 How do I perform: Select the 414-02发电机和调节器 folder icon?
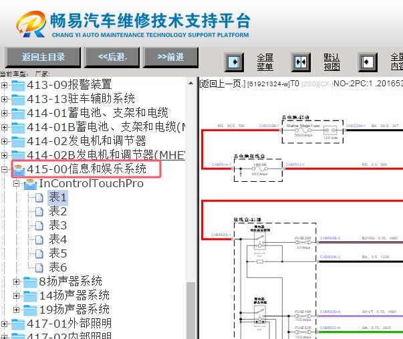click(x=18, y=142)
